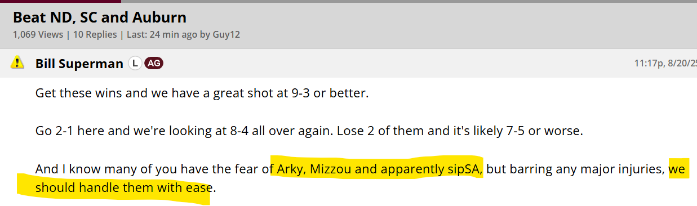Click the circled L badge icon

tap(135, 63)
